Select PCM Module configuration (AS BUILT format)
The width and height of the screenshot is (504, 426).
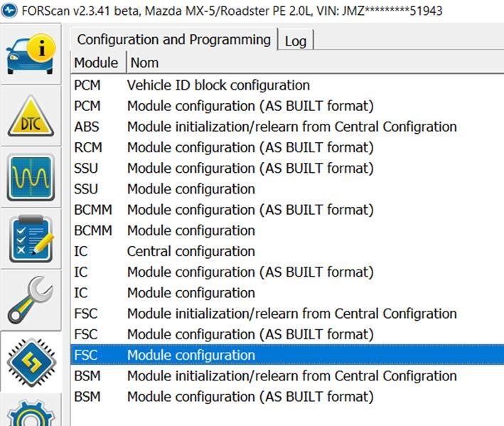tap(287, 106)
